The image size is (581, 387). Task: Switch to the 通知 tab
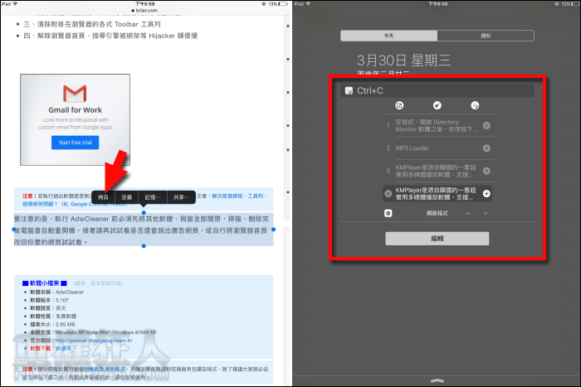486,36
